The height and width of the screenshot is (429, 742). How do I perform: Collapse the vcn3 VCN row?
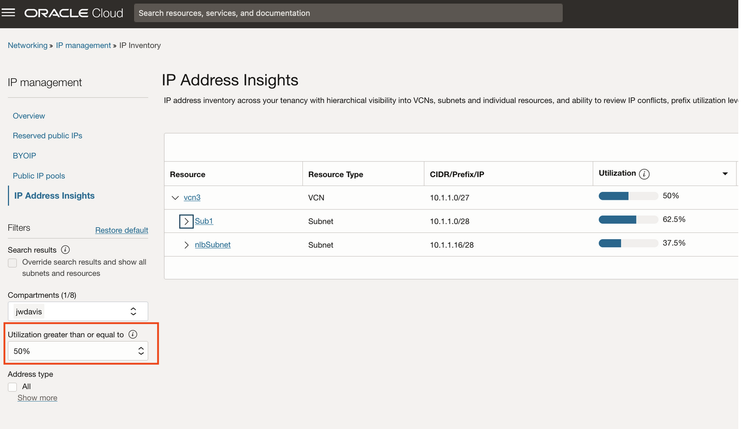pos(175,198)
